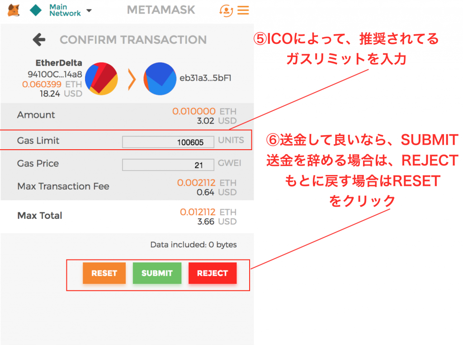
Task: Select the EtherDelta account name
Action: pos(58,63)
